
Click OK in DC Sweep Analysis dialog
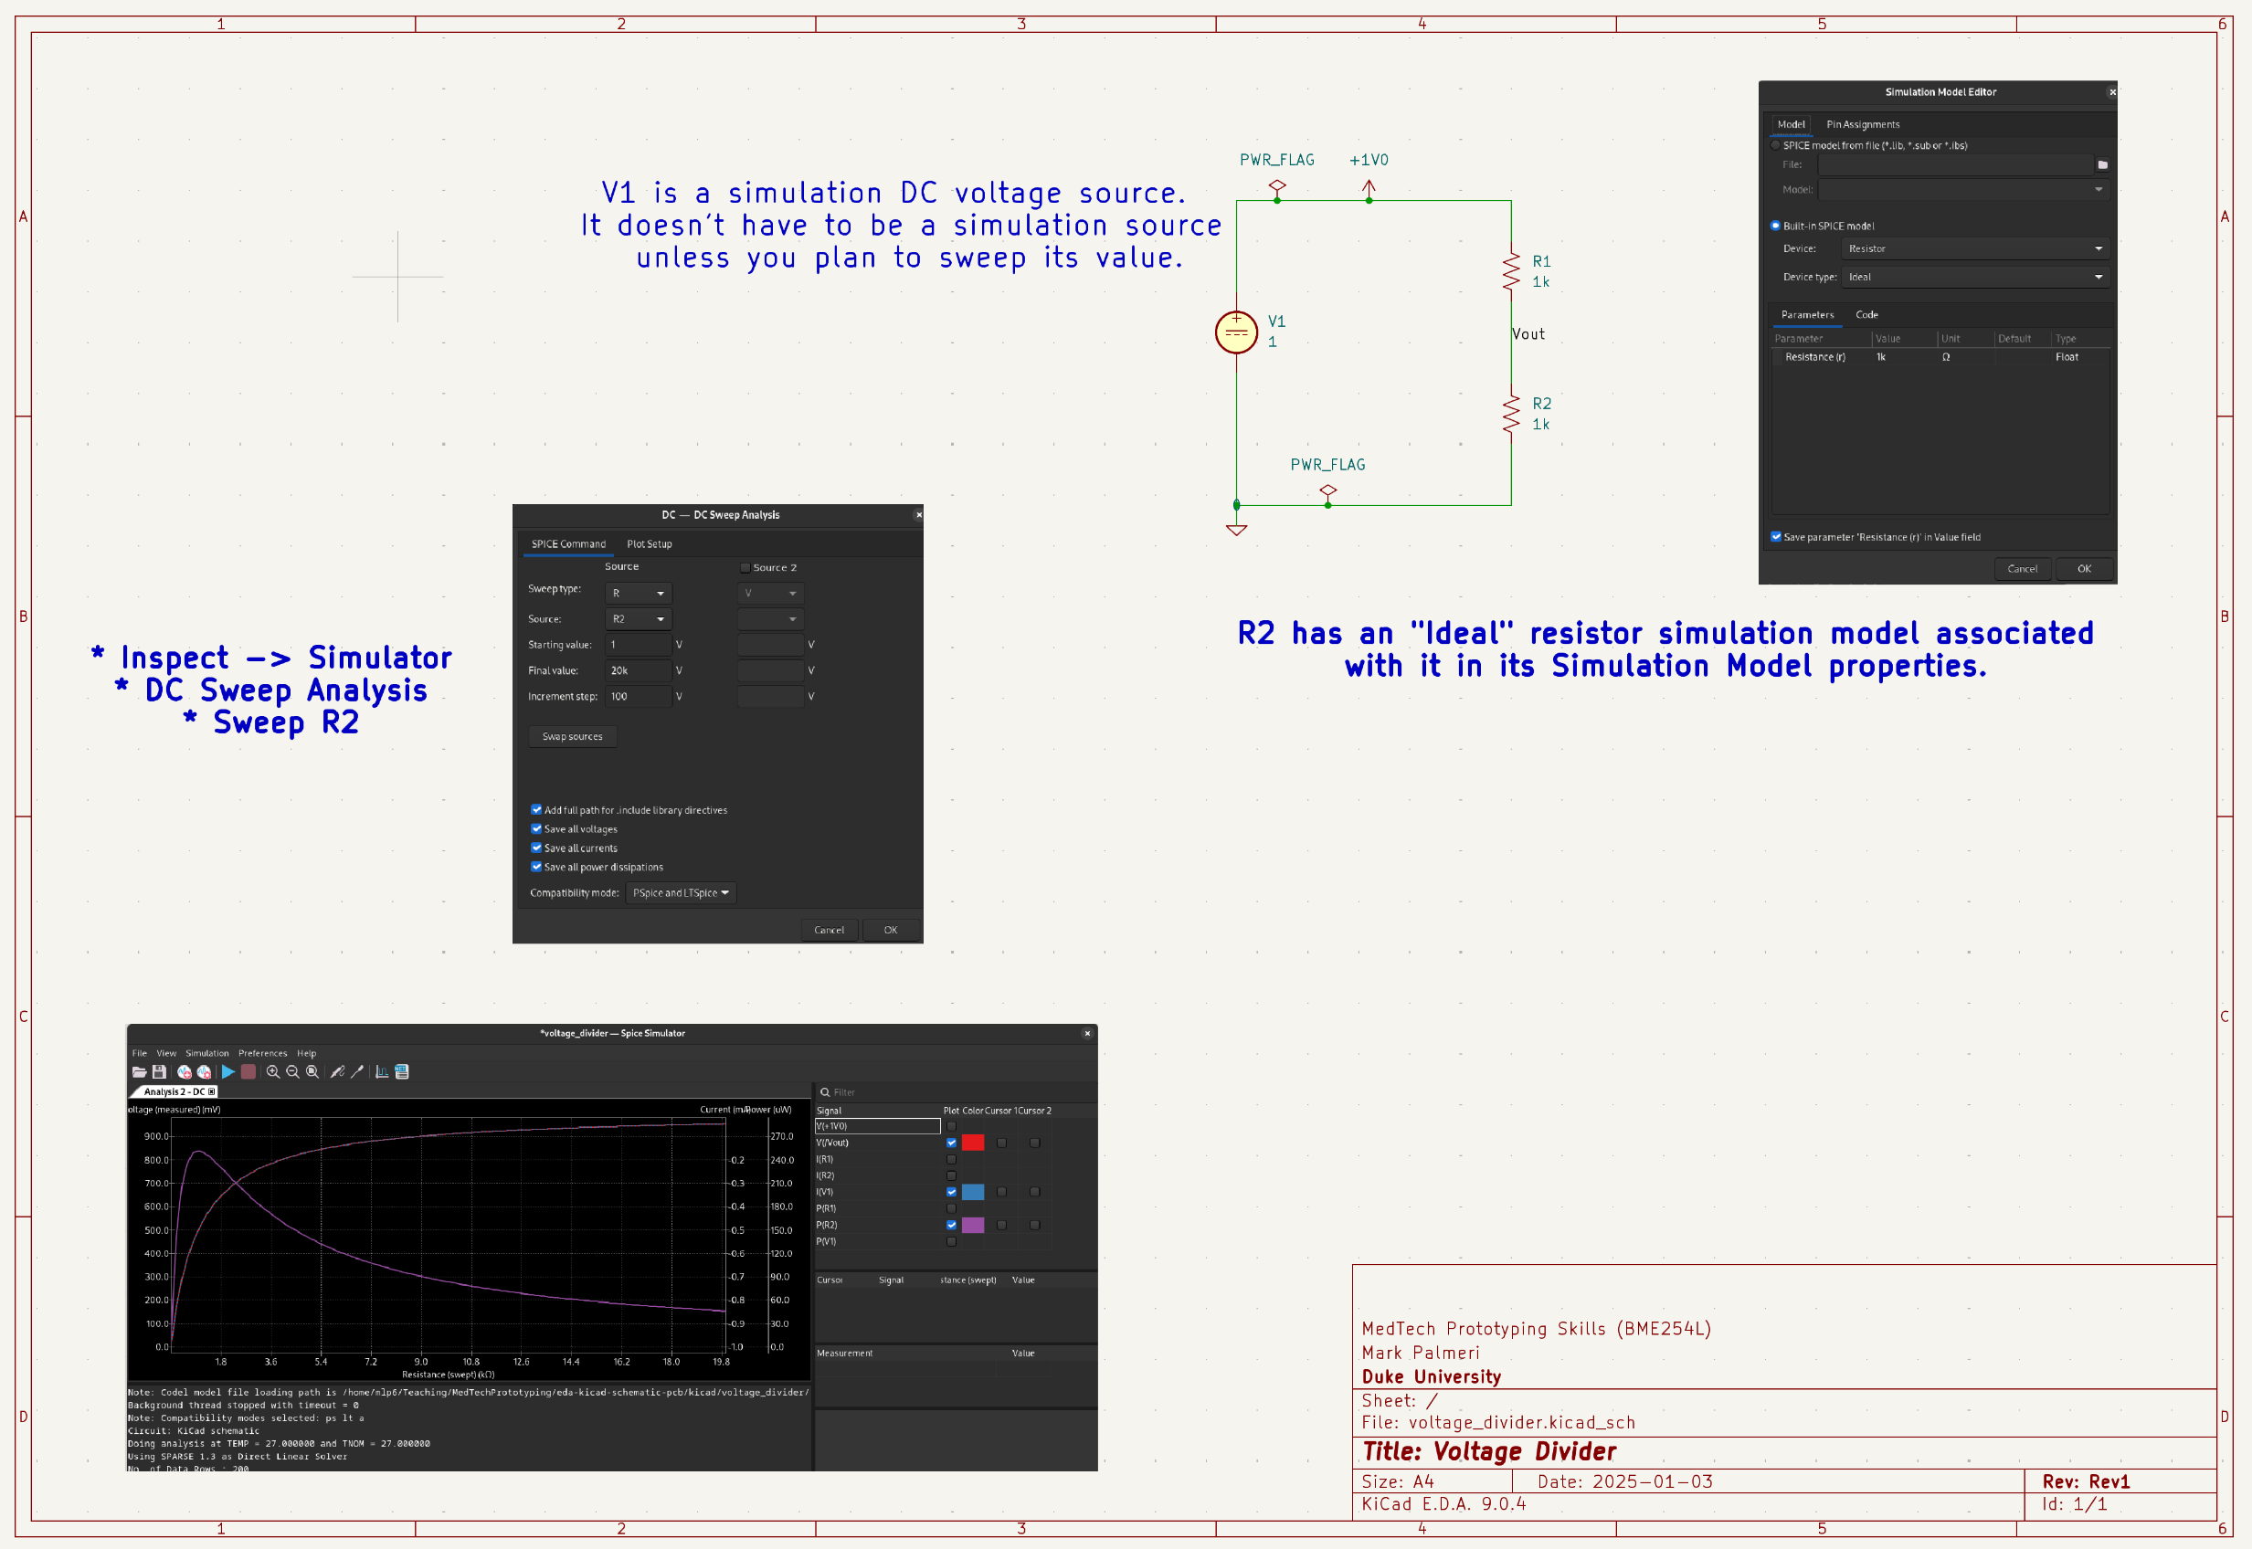click(890, 930)
